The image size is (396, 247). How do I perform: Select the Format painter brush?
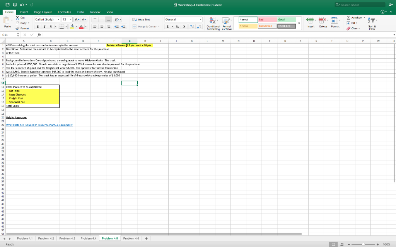[x=17, y=29]
